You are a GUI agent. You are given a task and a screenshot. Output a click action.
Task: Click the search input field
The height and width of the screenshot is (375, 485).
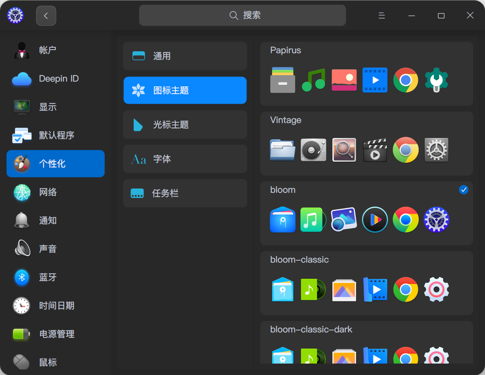[x=242, y=15]
